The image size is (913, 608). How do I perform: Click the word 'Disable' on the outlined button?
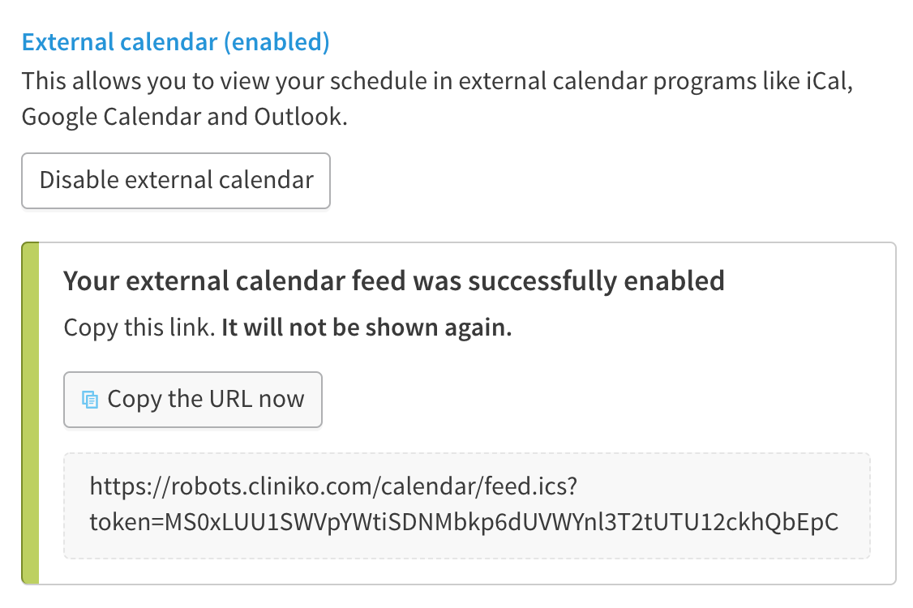pos(79,179)
